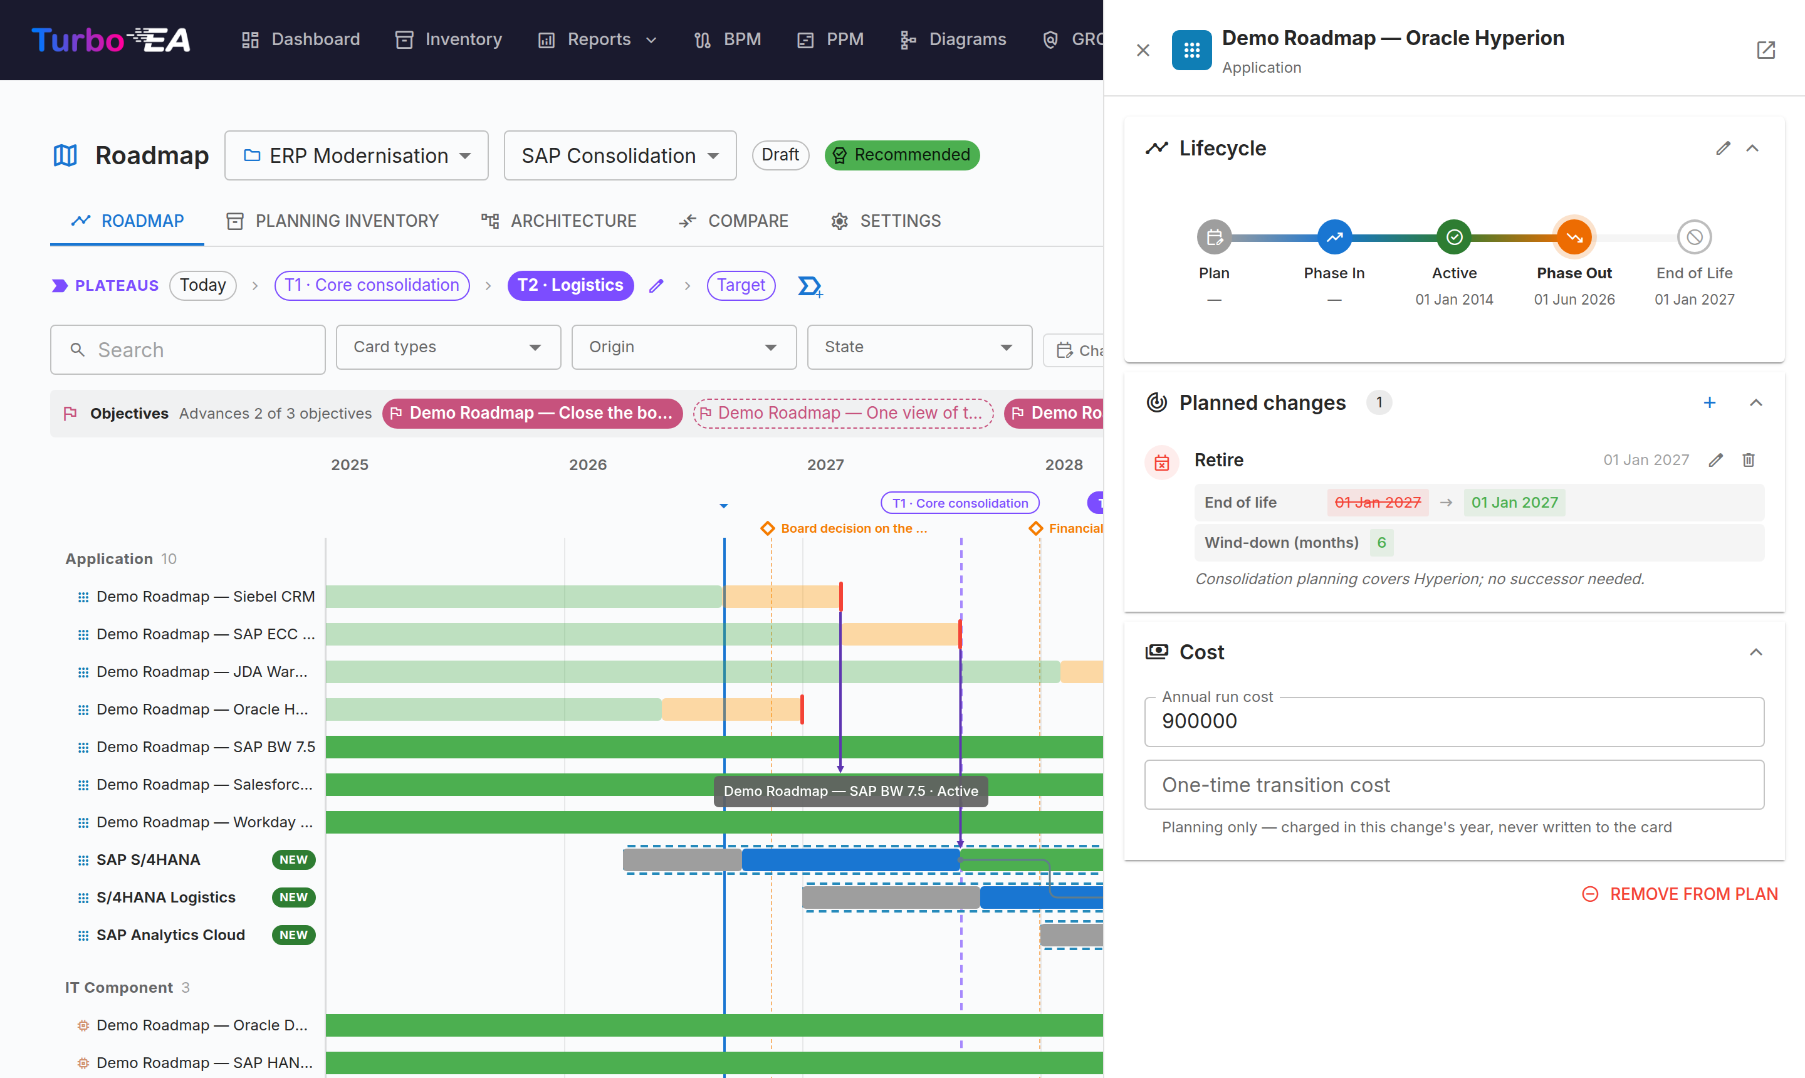Screen dimensions: 1805x1078
Task: Edit the T2 · Logistics plateau
Action: pos(656,286)
